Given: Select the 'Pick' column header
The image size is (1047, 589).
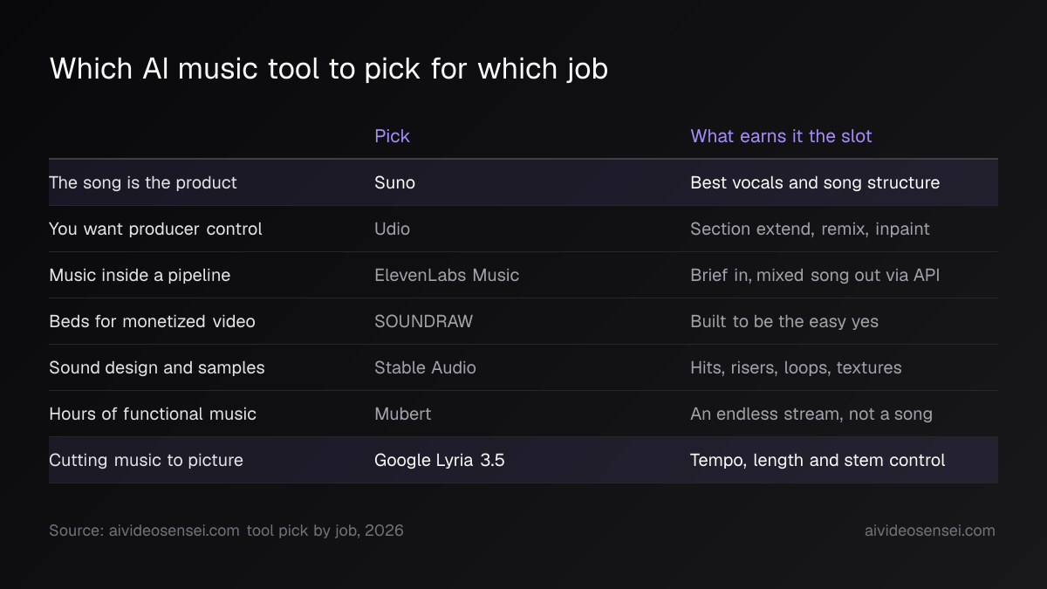Looking at the screenshot, I should click(392, 136).
